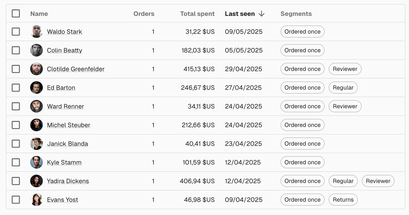This screenshot has width=409, height=215.
Task: Click the Last seen column header
Action: 240,14
